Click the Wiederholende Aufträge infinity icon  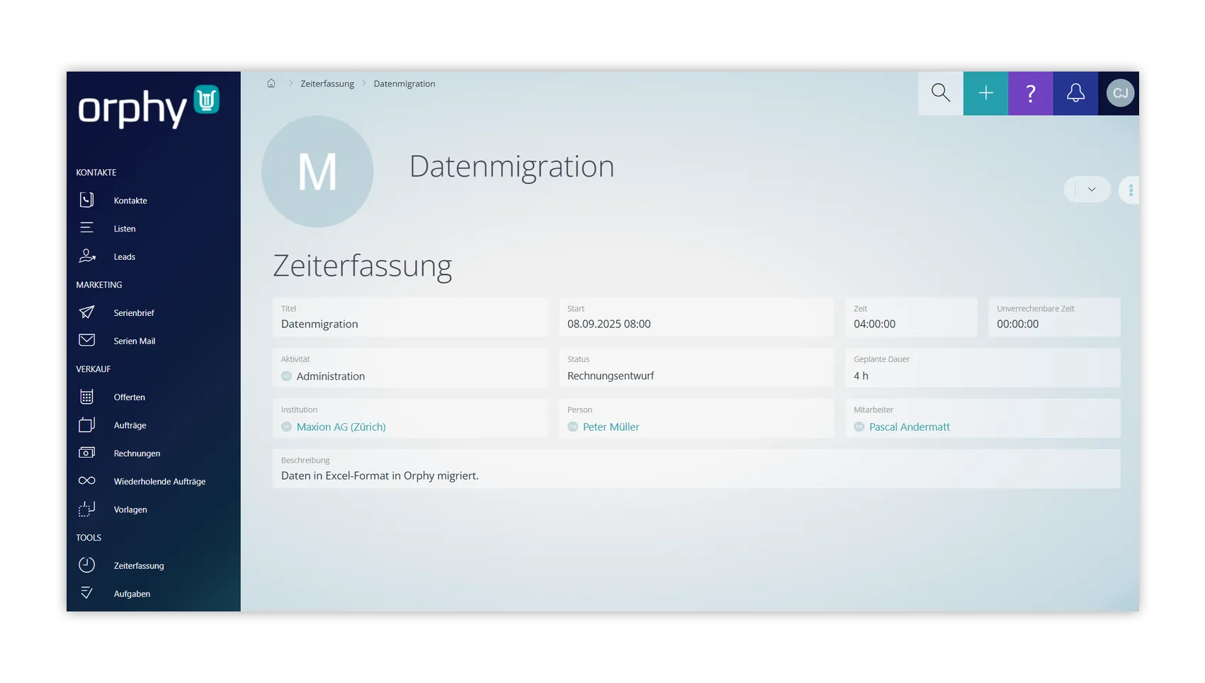pyautogui.click(x=86, y=481)
